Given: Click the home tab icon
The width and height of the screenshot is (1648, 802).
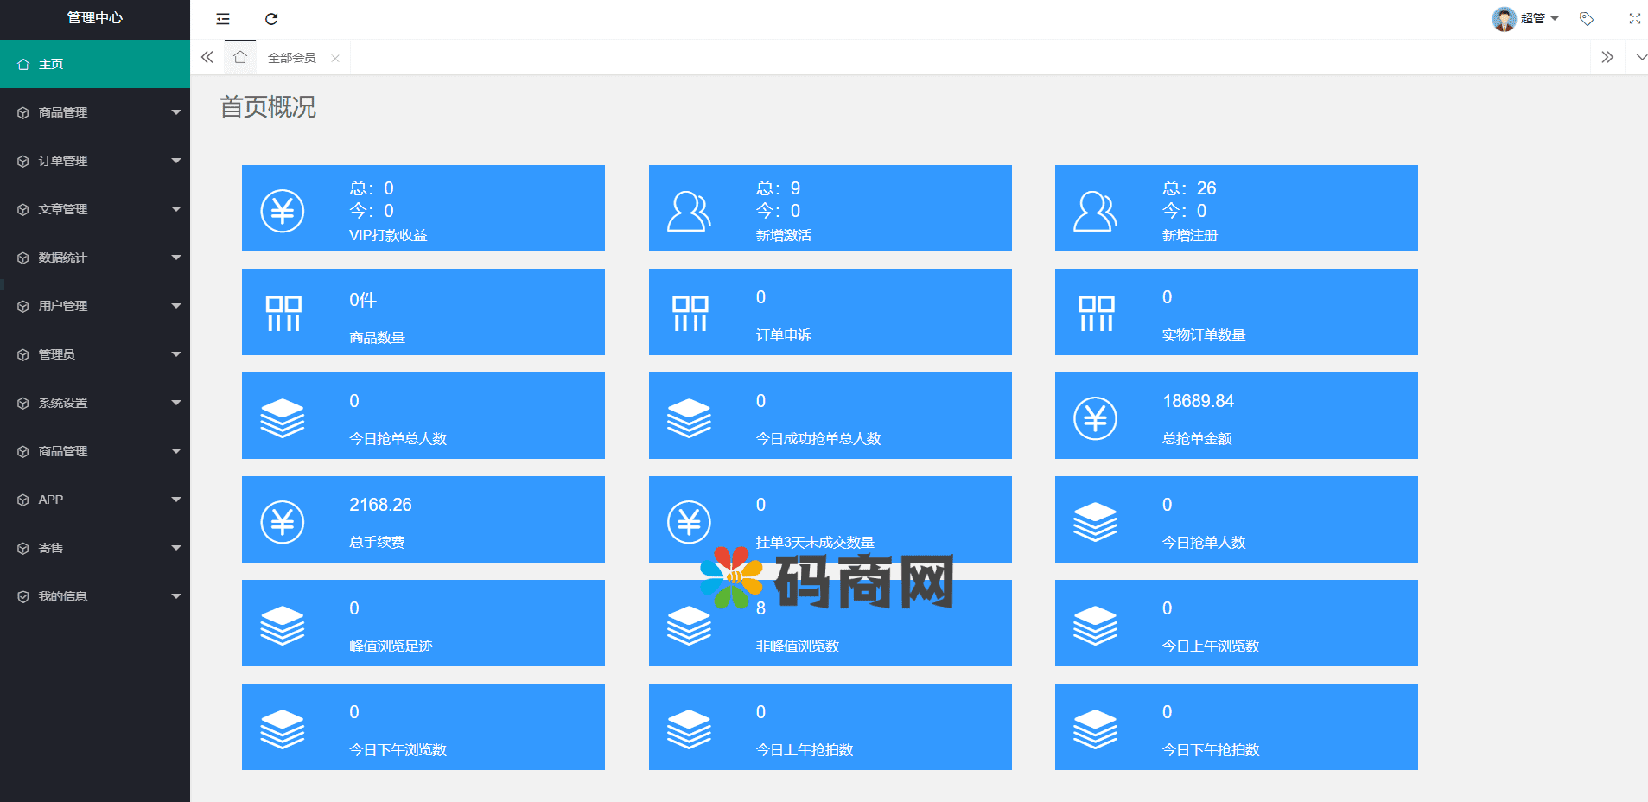Looking at the screenshot, I should pyautogui.click(x=240, y=58).
